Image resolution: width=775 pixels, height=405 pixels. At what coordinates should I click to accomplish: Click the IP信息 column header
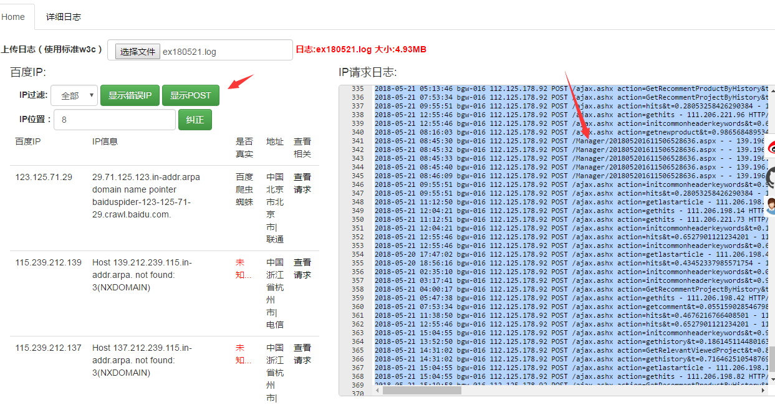pyautogui.click(x=105, y=141)
